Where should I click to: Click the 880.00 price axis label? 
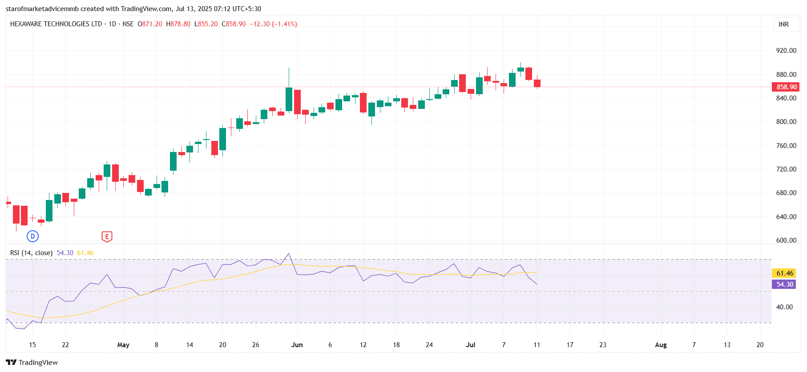(786, 75)
